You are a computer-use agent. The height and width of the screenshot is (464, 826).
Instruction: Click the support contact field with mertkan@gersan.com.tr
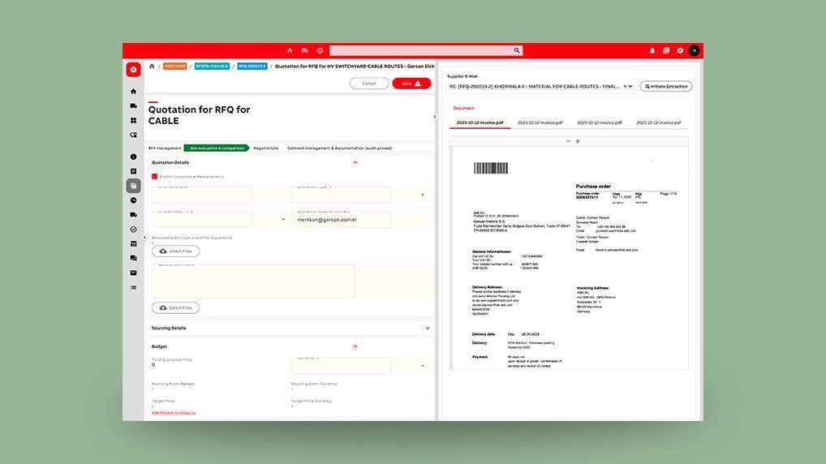341,220
